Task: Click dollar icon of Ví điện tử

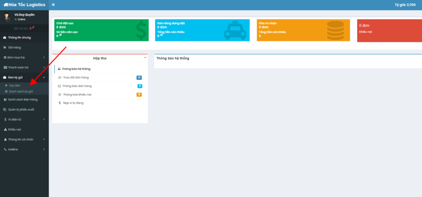Action: pos(5,120)
